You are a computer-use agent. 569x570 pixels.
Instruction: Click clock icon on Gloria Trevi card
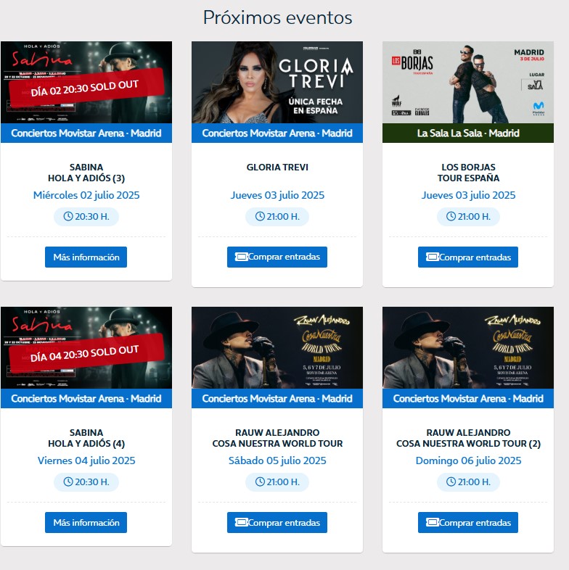pos(260,216)
